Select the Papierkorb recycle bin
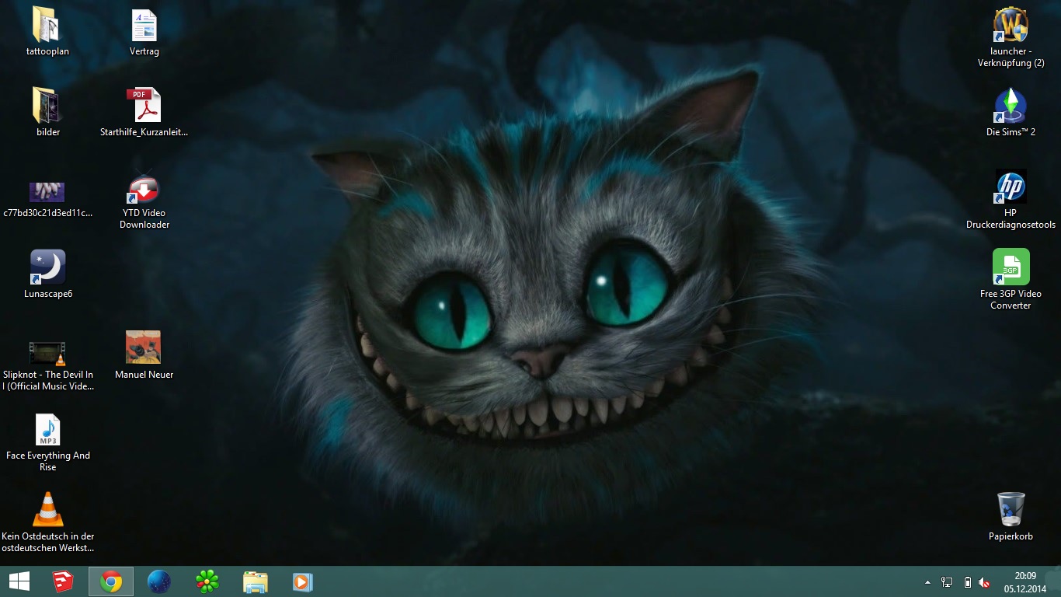The height and width of the screenshot is (597, 1061). click(x=1011, y=510)
